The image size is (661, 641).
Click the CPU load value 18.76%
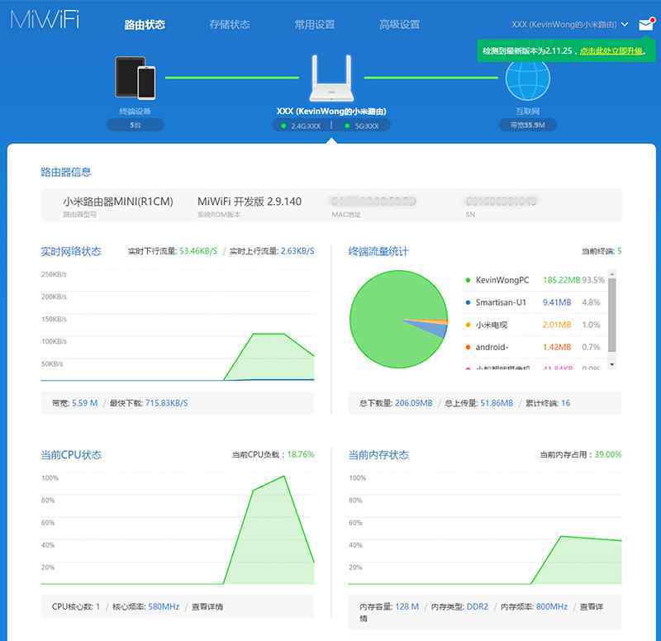click(301, 454)
